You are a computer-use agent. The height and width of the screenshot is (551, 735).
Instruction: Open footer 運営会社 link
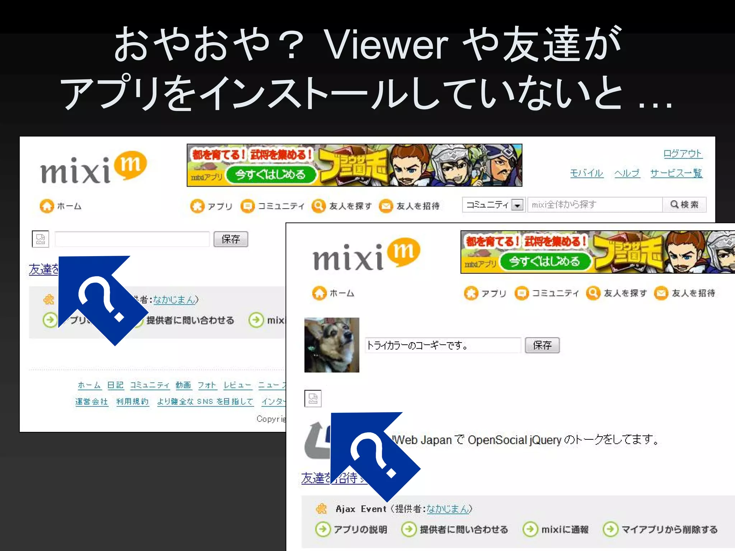pyautogui.click(x=92, y=401)
